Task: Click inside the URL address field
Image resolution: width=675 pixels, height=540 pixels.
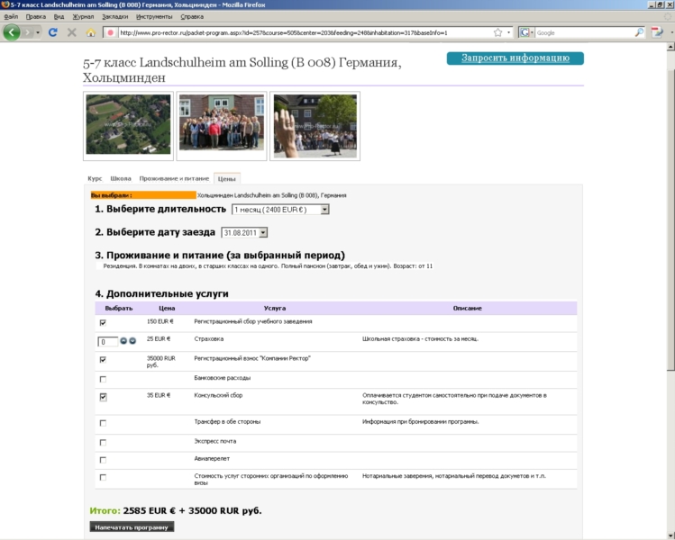Action: [x=305, y=32]
